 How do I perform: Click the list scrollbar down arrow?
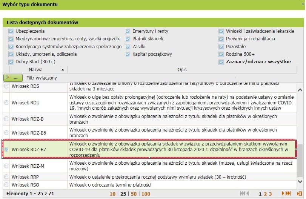(x=300, y=181)
